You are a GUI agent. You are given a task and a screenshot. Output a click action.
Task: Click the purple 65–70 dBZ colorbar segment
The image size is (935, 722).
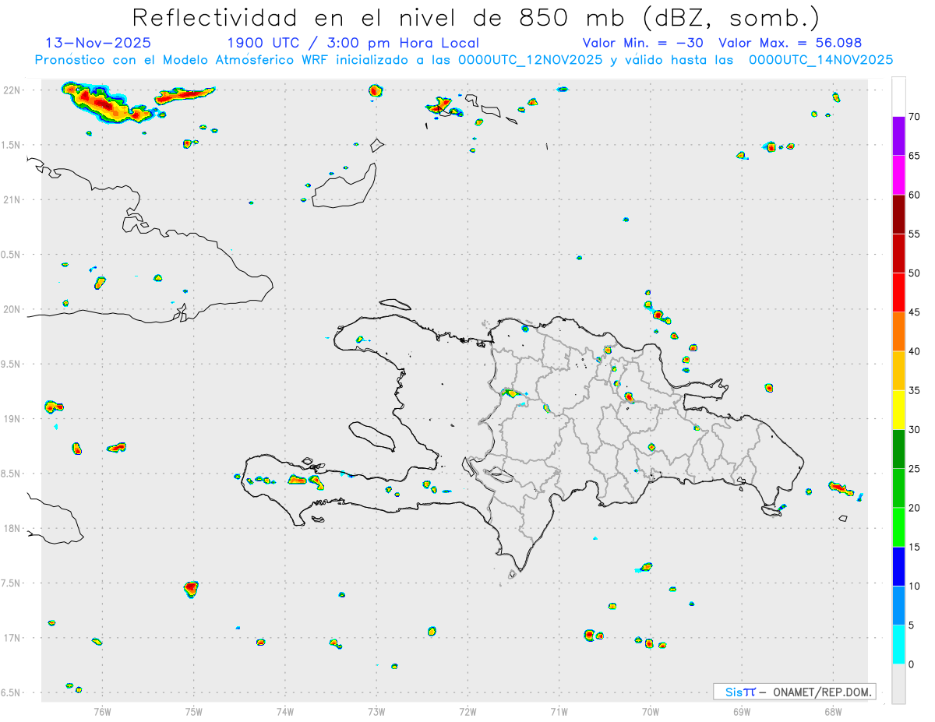[x=898, y=136]
